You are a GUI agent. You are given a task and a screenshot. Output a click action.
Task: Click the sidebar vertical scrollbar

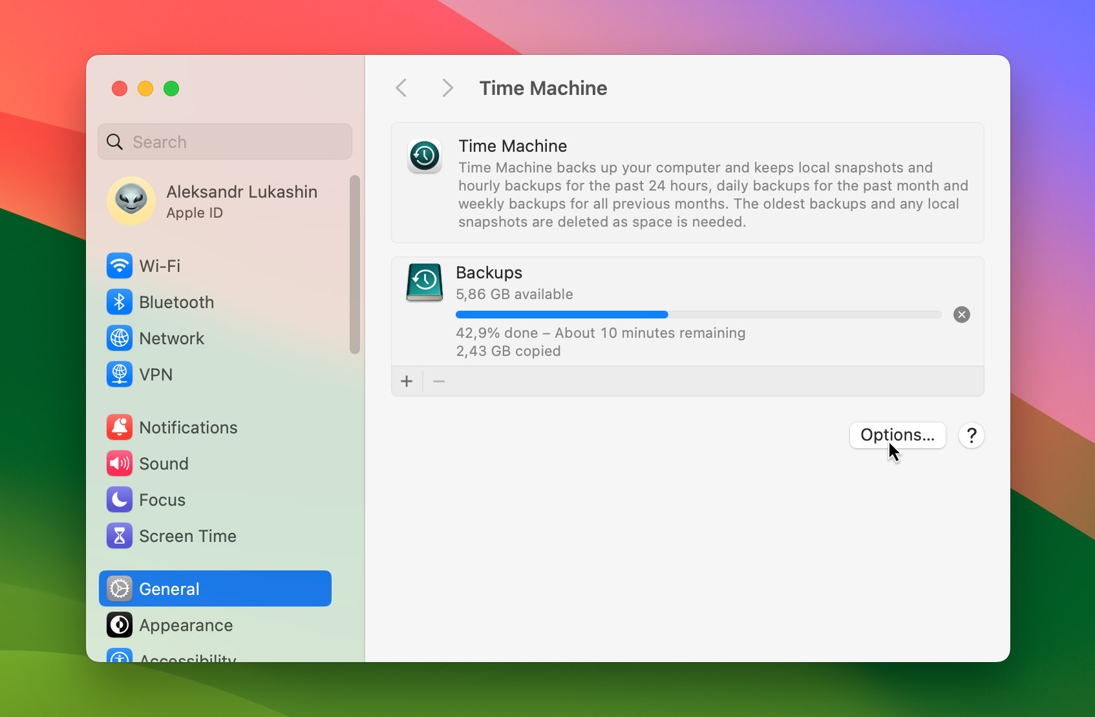354,264
